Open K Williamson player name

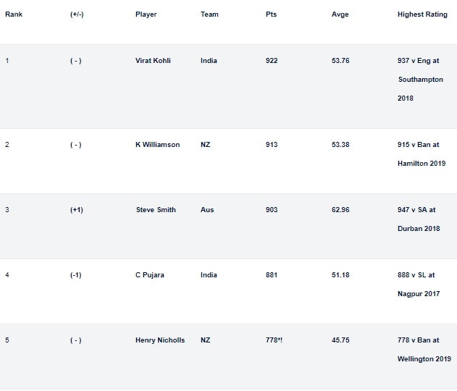pos(157,145)
